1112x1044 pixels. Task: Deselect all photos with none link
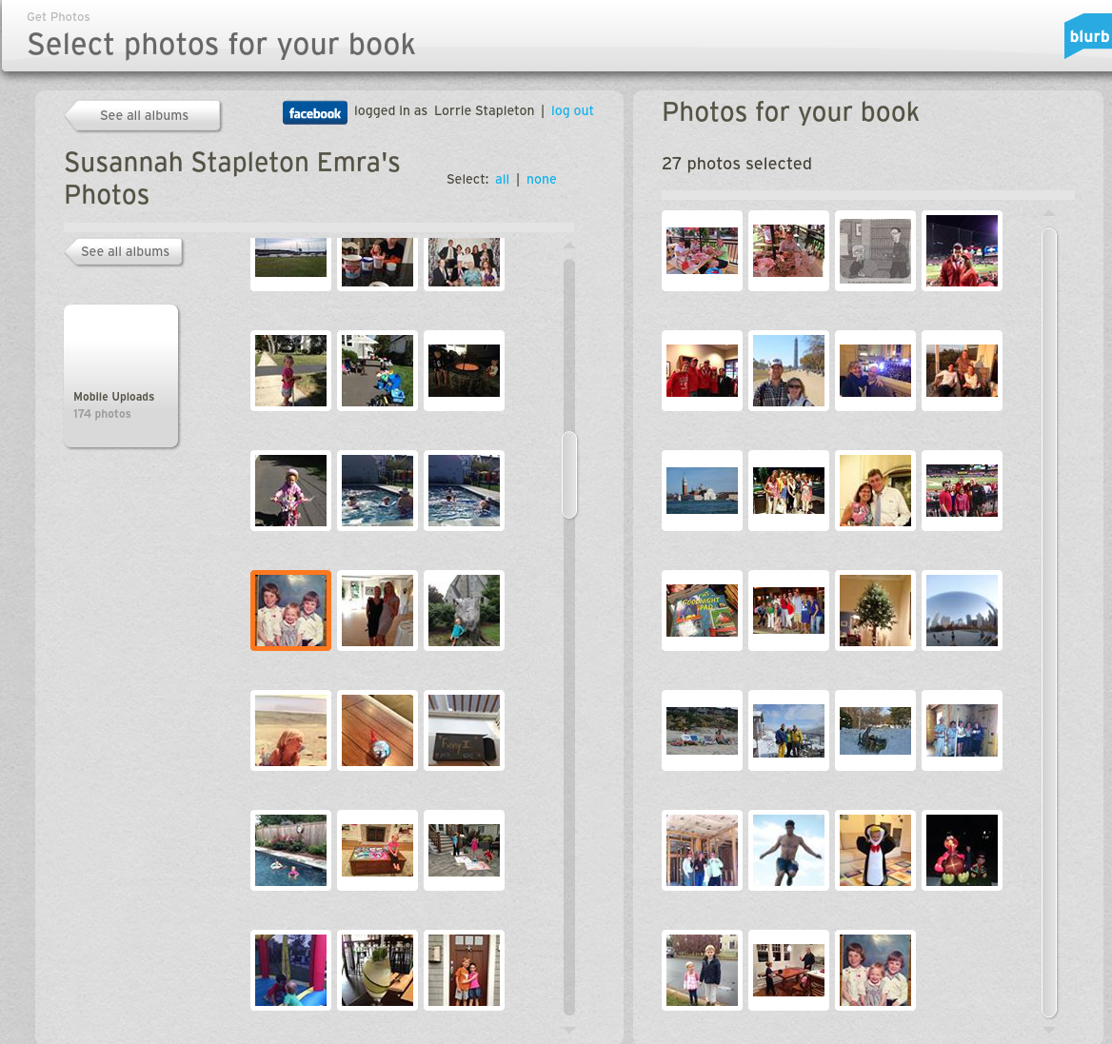[541, 179]
